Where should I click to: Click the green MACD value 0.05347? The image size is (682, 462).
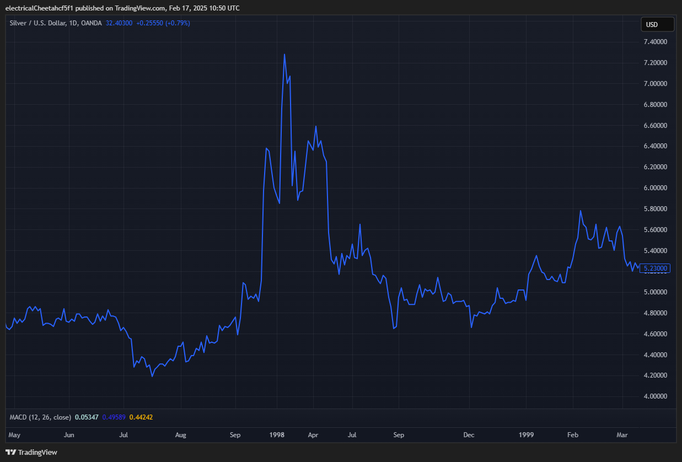88,417
